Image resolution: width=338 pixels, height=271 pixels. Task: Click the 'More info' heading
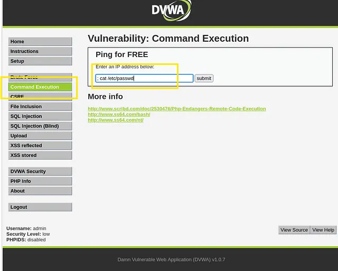coord(105,97)
